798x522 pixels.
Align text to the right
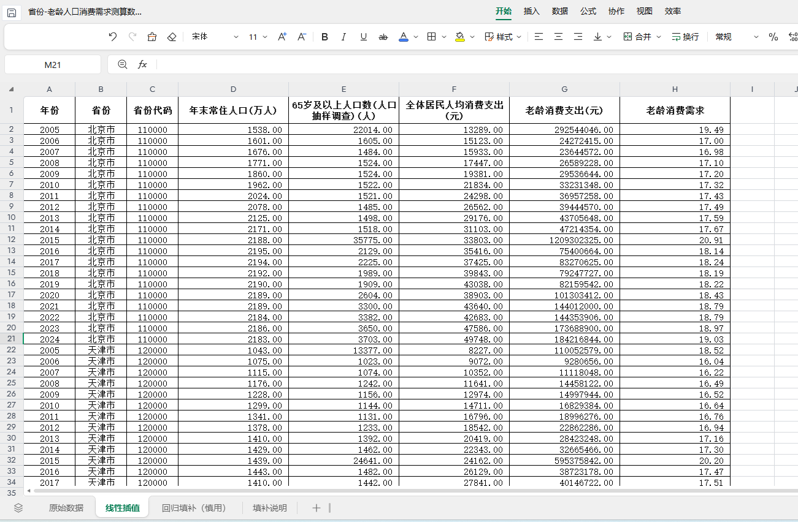[578, 37]
